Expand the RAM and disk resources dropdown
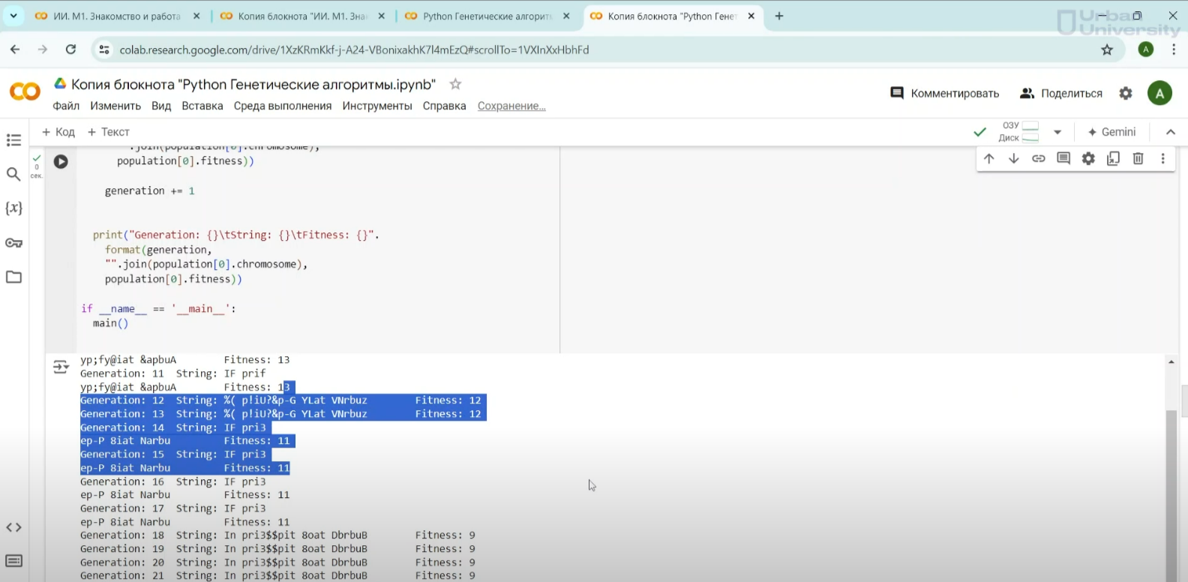The width and height of the screenshot is (1188, 582). click(1057, 132)
